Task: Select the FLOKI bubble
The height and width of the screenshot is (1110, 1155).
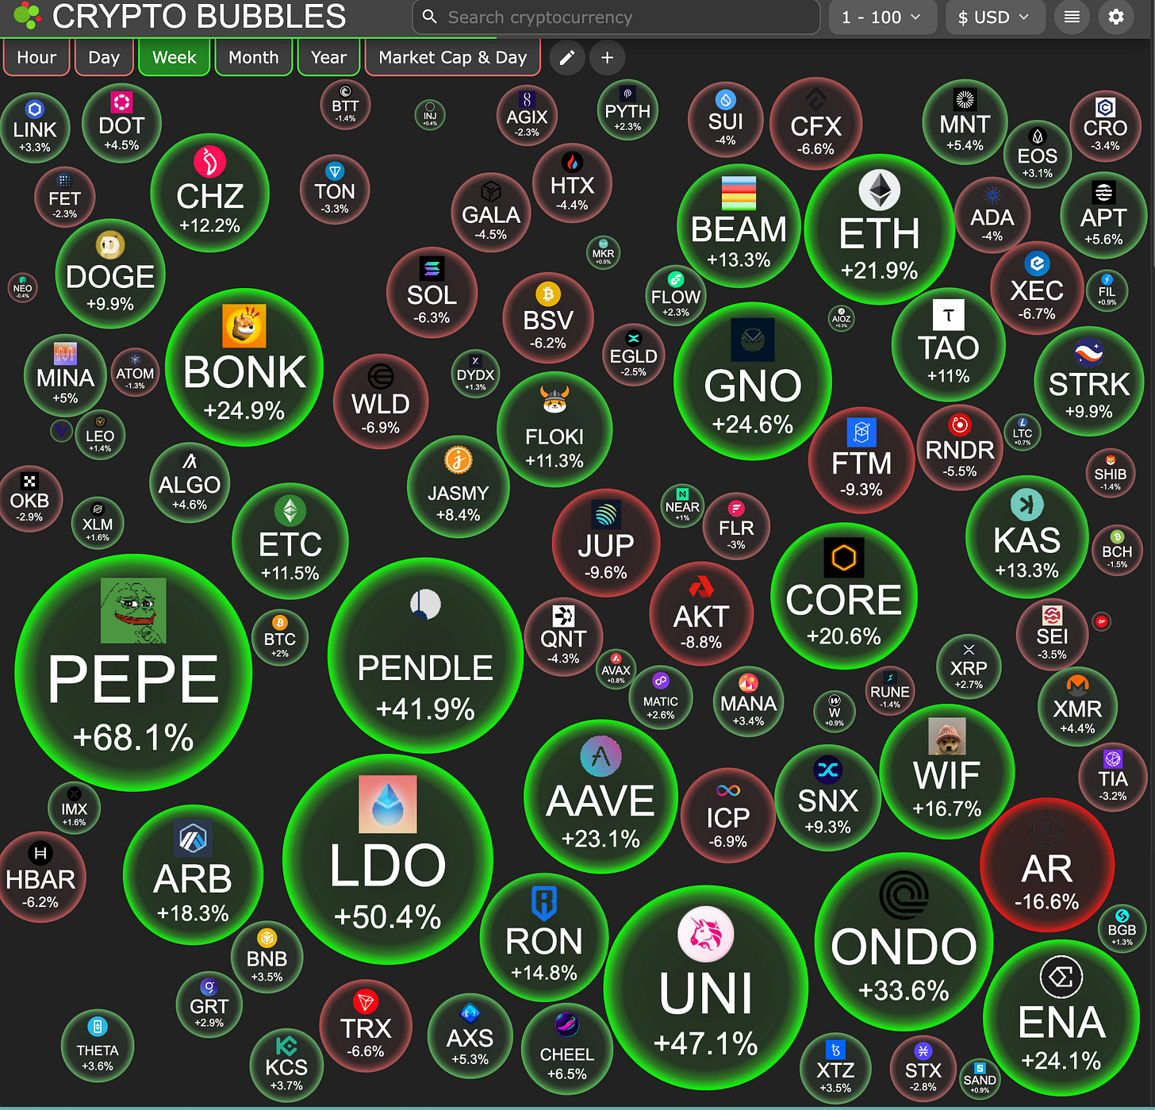Action: click(x=554, y=430)
